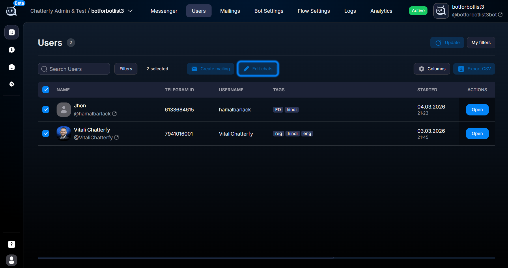Open the inbox sidebar icon
508x268 pixels.
tap(12, 67)
